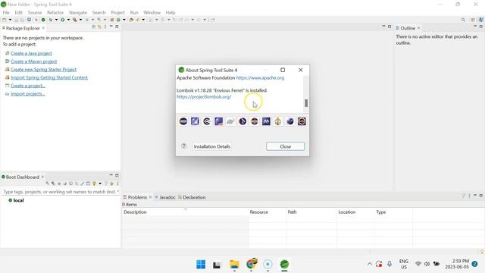This screenshot has height=273, width=485.
Task: Open the Search menu
Action: (99, 12)
